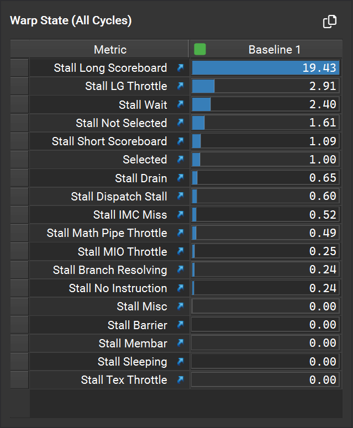Open link icon beside Stall Long Scoreboard
Image resolution: width=353 pixels, height=428 pixels.
181,67
